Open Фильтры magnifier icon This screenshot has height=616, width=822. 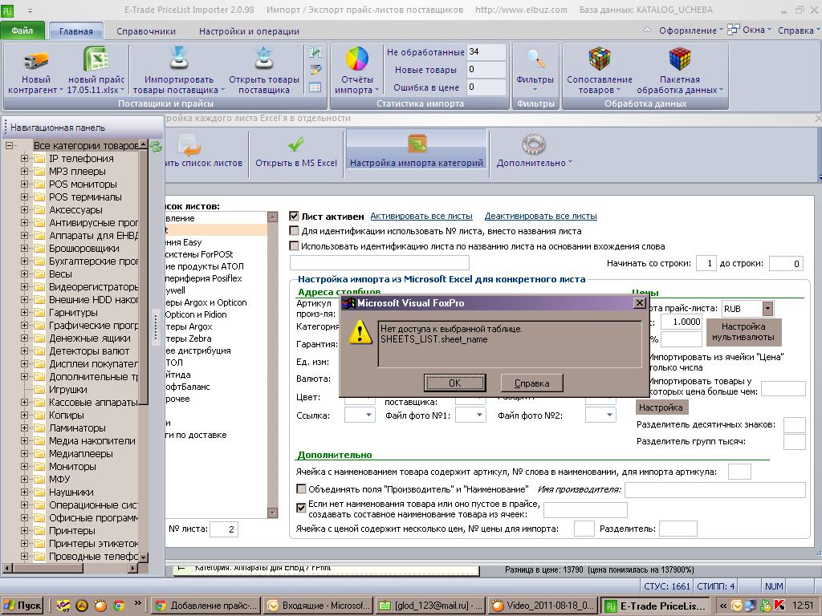tap(535, 59)
